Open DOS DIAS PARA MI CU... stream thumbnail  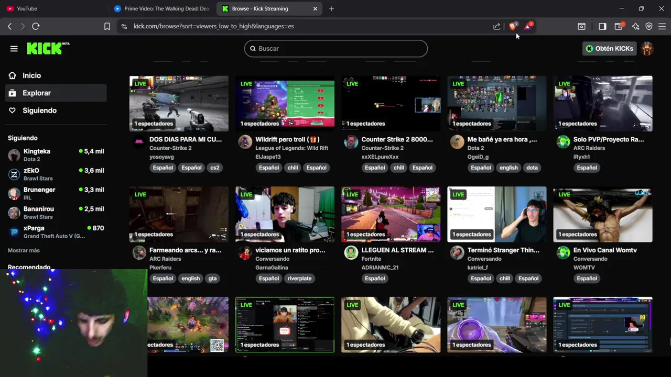179,104
